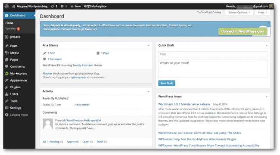Collapse the Activity widget
Viewport: 280px width, 155px height.
[x=149, y=92]
